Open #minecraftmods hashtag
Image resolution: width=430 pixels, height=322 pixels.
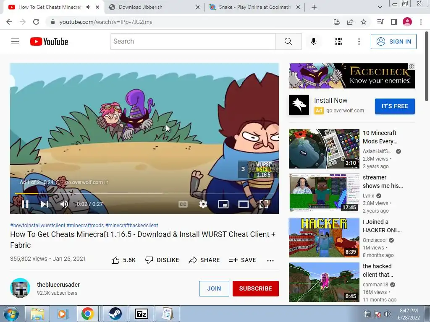tap(85, 225)
